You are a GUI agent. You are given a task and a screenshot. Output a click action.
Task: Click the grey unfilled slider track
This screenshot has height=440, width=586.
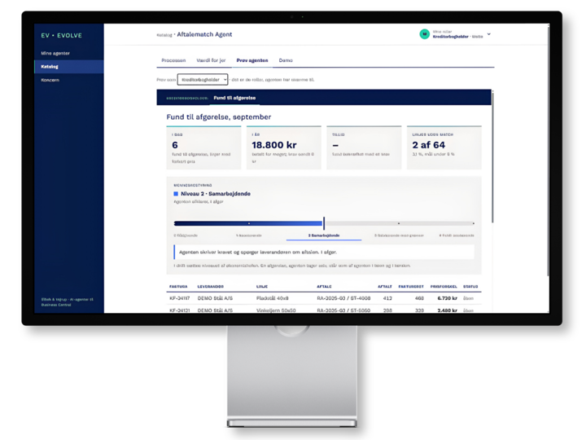[x=400, y=223]
